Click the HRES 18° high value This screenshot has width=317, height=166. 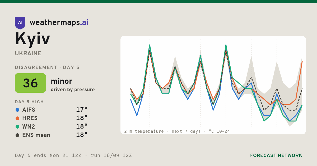point(82,118)
